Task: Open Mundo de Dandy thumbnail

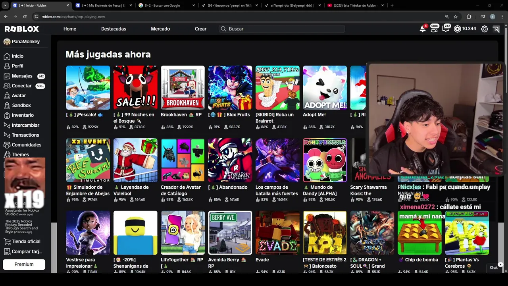Action: click(325, 160)
